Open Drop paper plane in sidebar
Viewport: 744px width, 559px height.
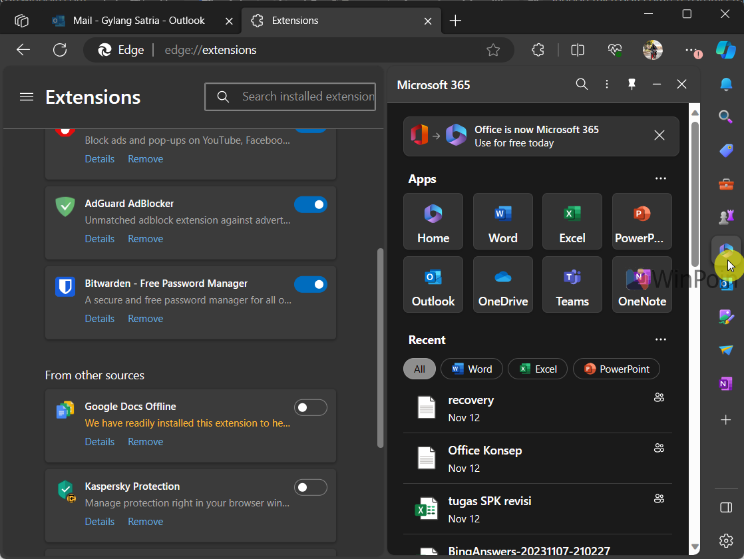click(x=726, y=350)
